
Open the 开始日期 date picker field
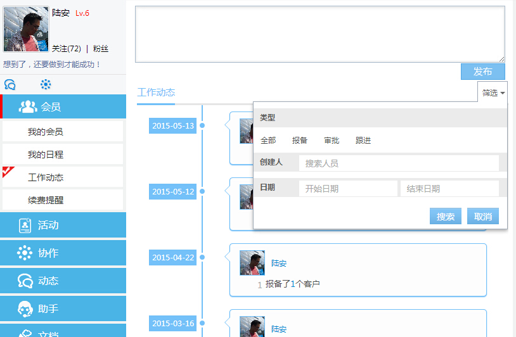pyautogui.click(x=348, y=189)
